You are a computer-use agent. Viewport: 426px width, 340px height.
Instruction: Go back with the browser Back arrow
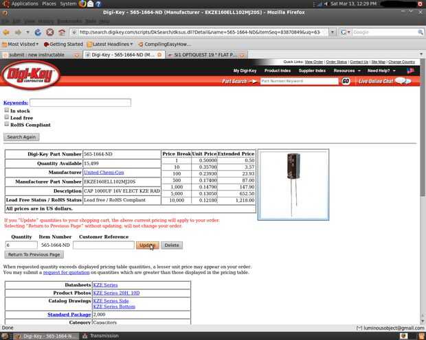tap(6, 32)
